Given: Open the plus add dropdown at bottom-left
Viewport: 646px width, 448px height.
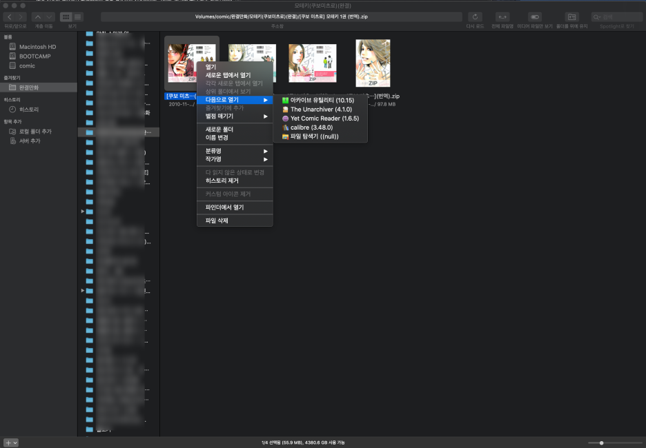Looking at the screenshot, I should pos(11,442).
